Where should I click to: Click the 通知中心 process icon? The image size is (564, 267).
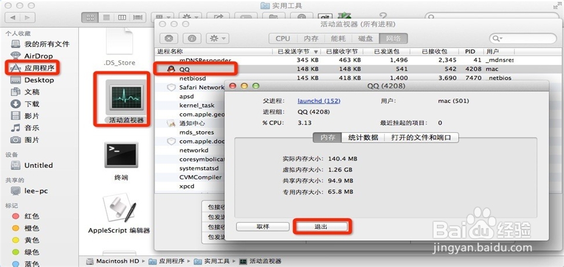point(171,123)
